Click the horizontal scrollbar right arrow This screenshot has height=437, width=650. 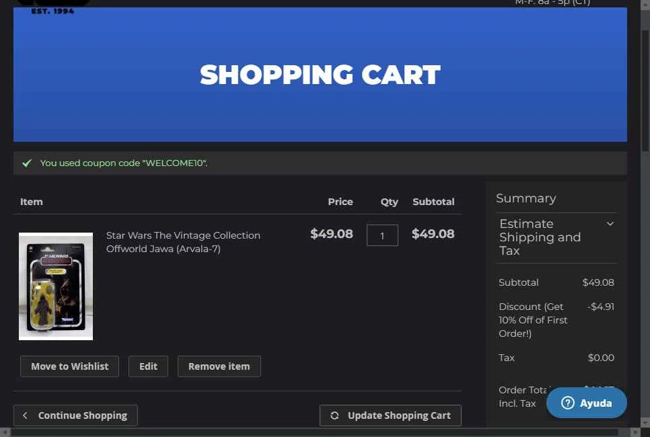coord(635,432)
